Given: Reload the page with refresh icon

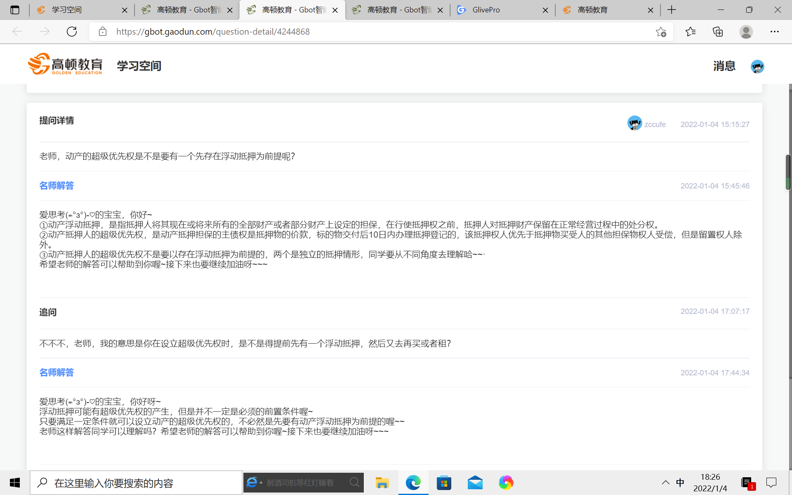Looking at the screenshot, I should click(71, 31).
